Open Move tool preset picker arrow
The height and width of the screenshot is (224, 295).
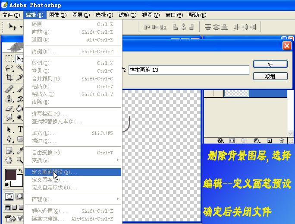tap(21, 27)
